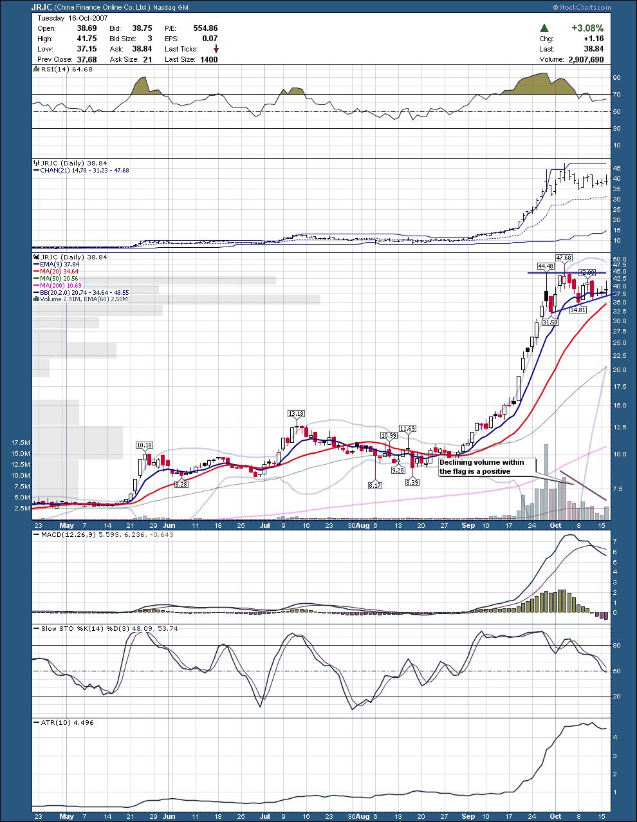Click the 11.69 price label
The width and height of the screenshot is (637, 822).
click(407, 428)
